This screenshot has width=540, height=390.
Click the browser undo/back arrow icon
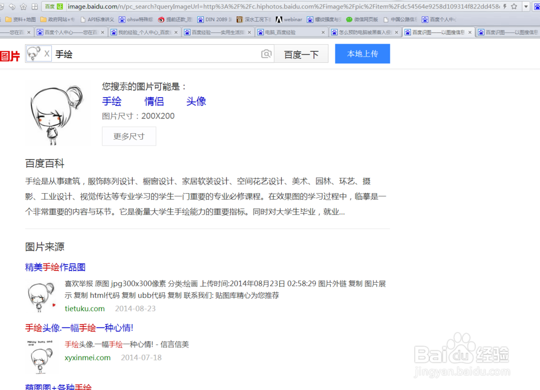coord(12,6)
